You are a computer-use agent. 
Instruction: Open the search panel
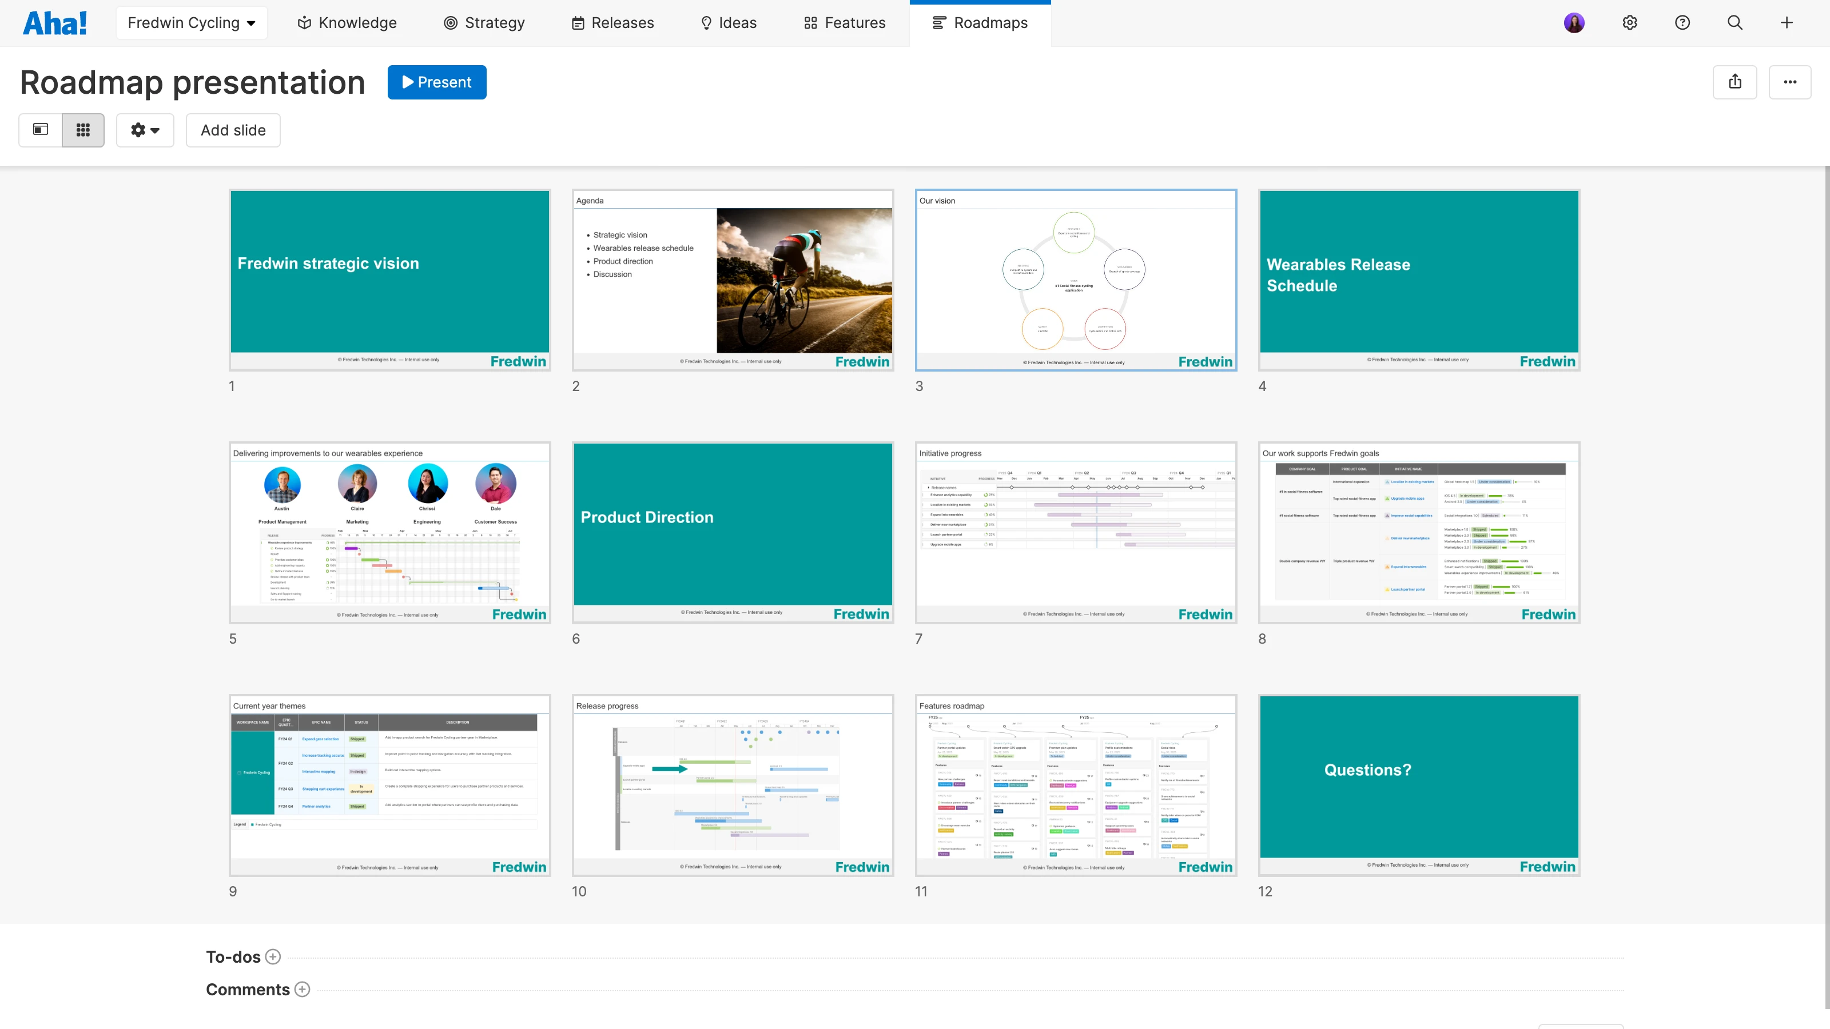(1734, 22)
